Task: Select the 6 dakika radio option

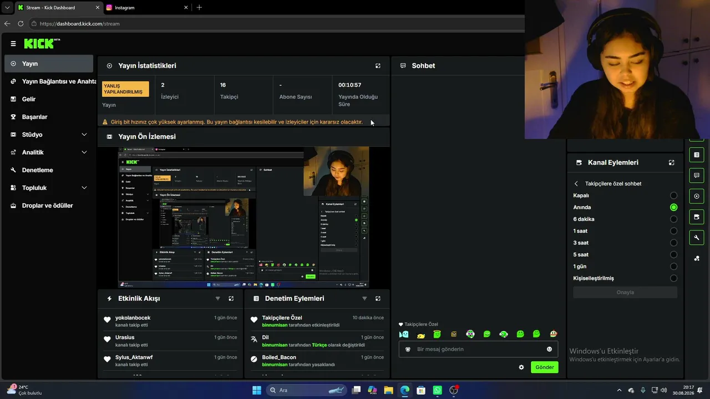Action: pyautogui.click(x=673, y=219)
